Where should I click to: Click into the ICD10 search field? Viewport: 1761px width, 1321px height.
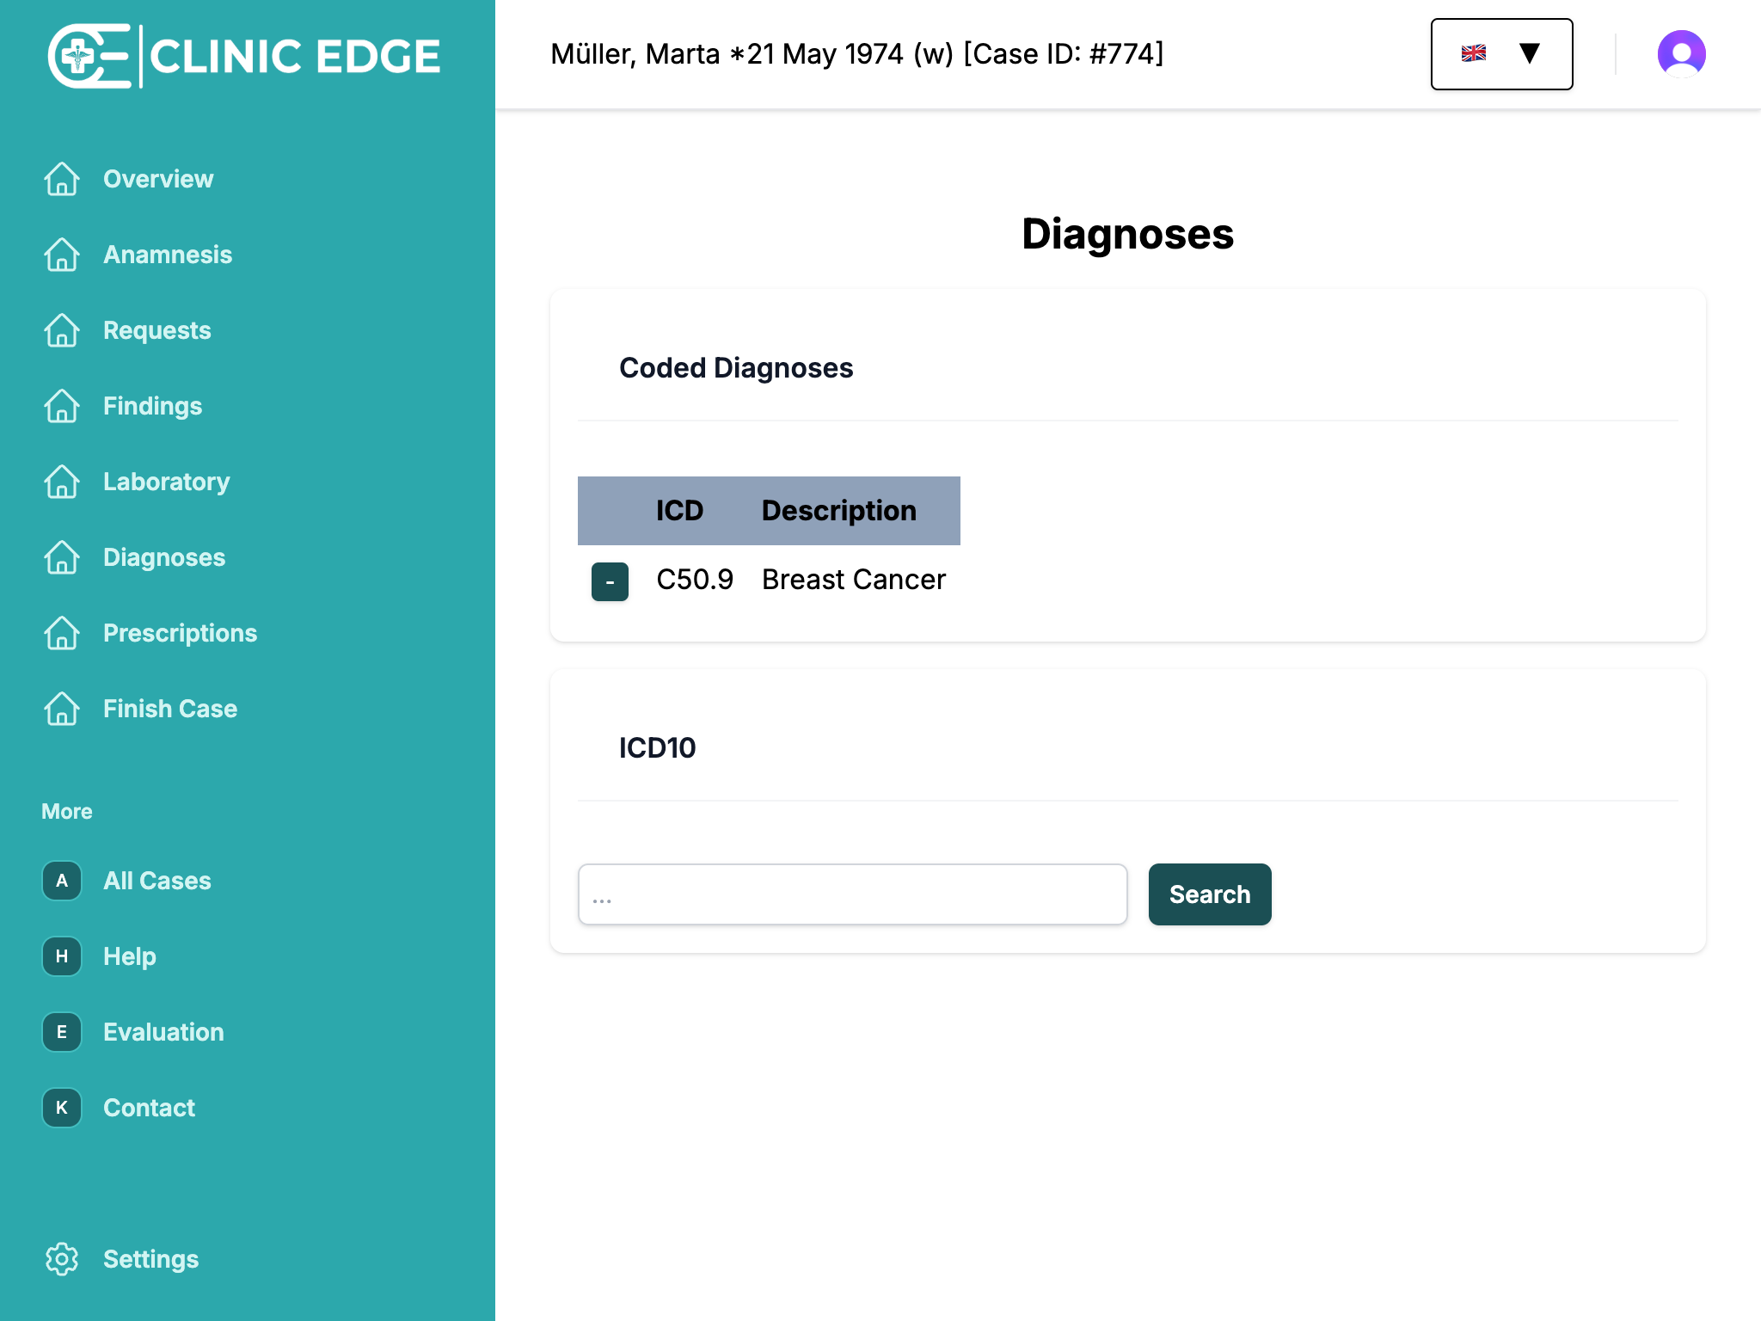pos(852,894)
